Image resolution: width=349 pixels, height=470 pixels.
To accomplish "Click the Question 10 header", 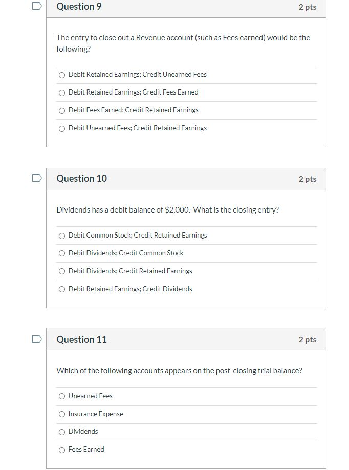I will pyautogui.click(x=81, y=179).
